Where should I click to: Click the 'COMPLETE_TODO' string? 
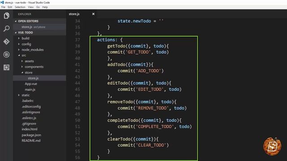tap(155, 127)
